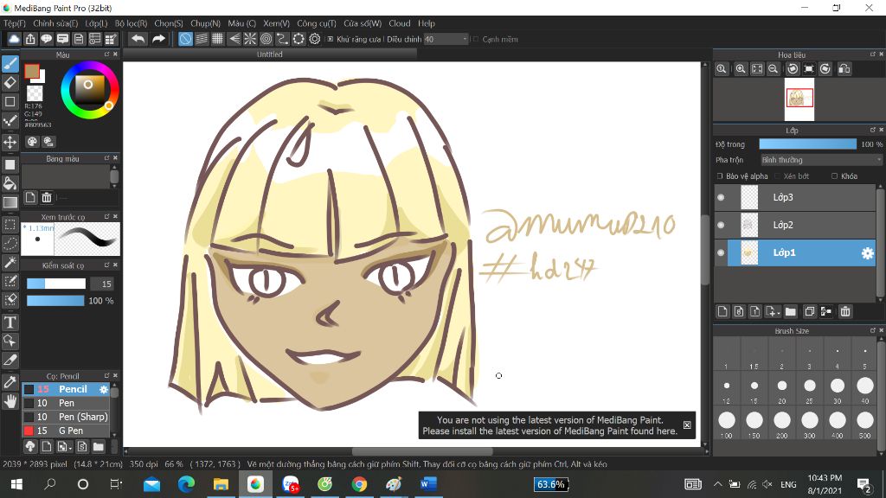Image resolution: width=886 pixels, height=498 pixels.
Task: Toggle visibility of Lớp2 layer
Action: point(721,226)
